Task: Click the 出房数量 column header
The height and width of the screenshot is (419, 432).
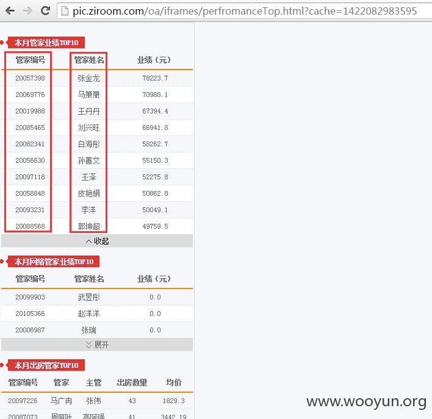Action: tap(132, 382)
